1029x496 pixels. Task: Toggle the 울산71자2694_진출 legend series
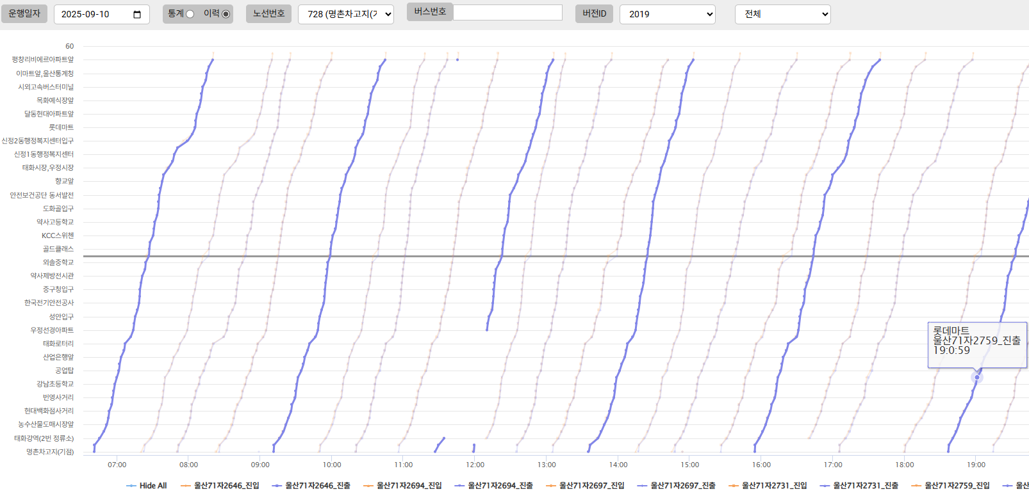(494, 486)
